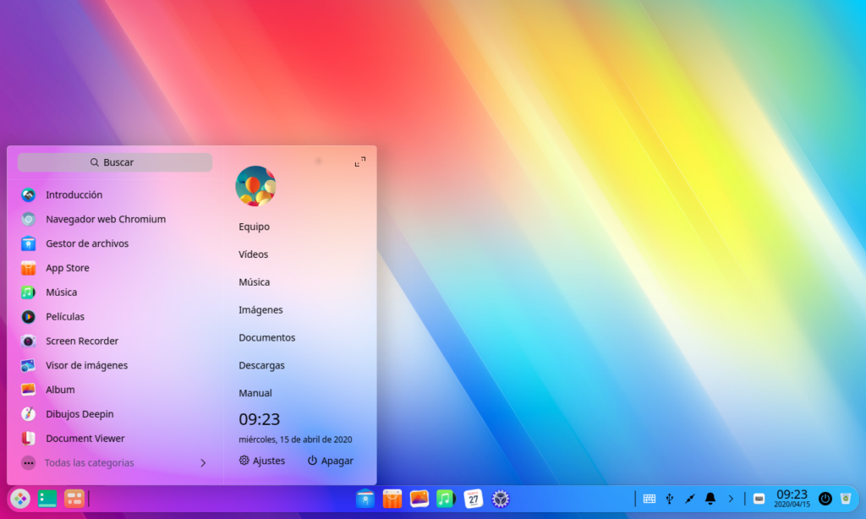
Task: Open the launcher button in the dock
Action: [20, 499]
